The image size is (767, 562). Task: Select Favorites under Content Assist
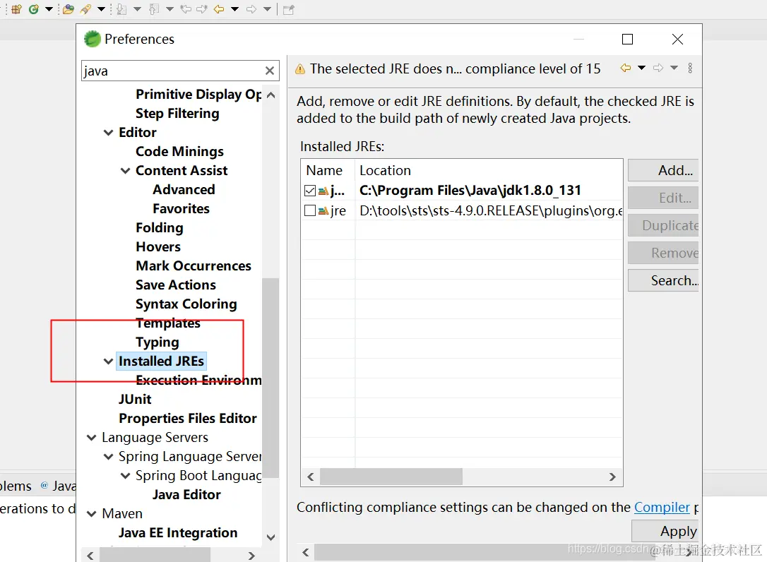[181, 209]
